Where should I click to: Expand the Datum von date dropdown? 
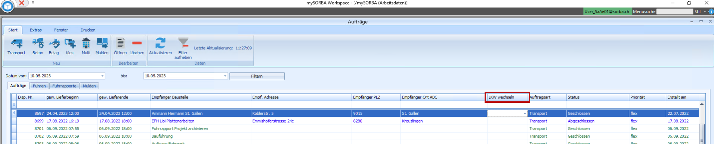[x=102, y=76]
